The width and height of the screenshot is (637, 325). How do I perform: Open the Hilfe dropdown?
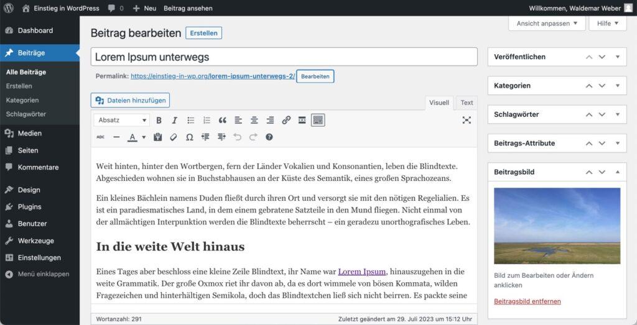pyautogui.click(x=608, y=24)
